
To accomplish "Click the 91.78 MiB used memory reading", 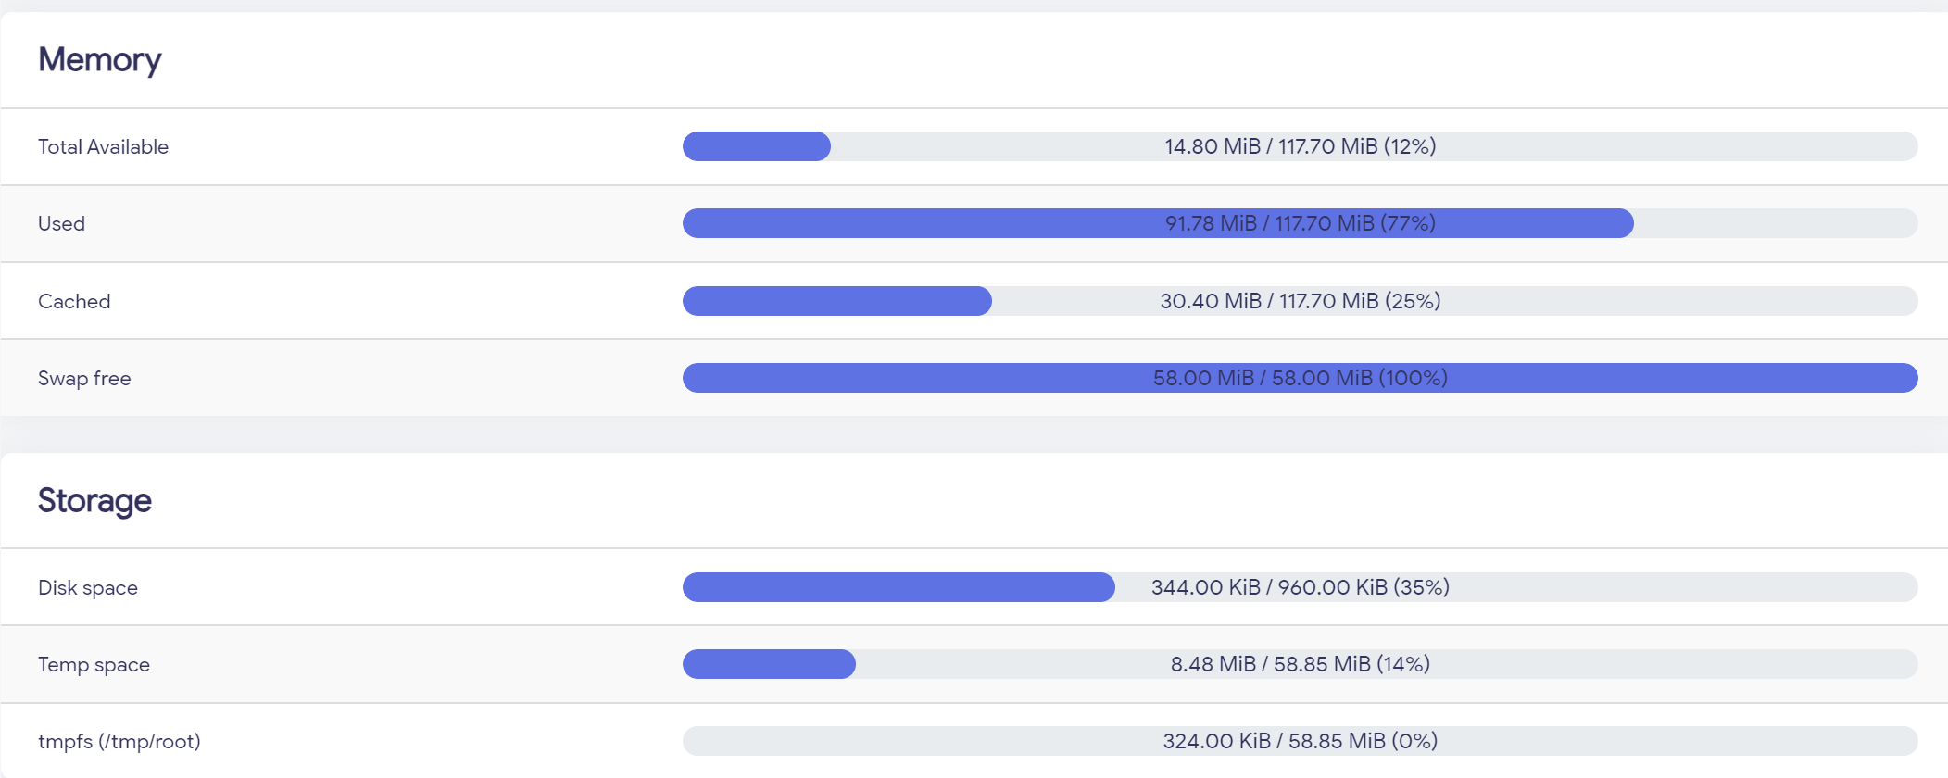I will pos(1300,223).
